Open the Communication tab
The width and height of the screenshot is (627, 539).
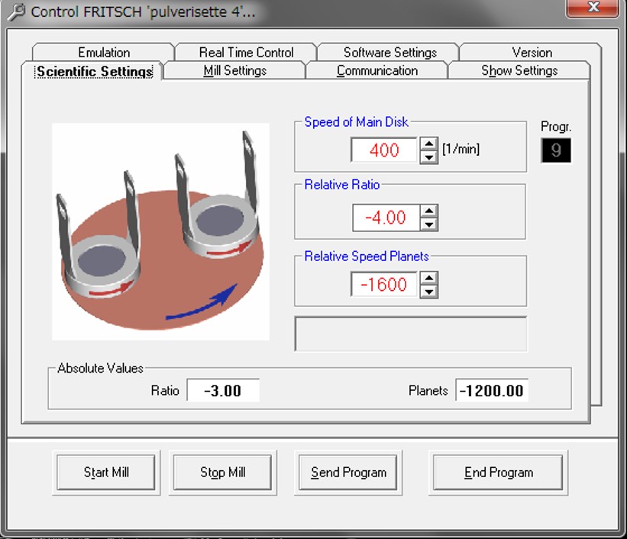tap(377, 70)
